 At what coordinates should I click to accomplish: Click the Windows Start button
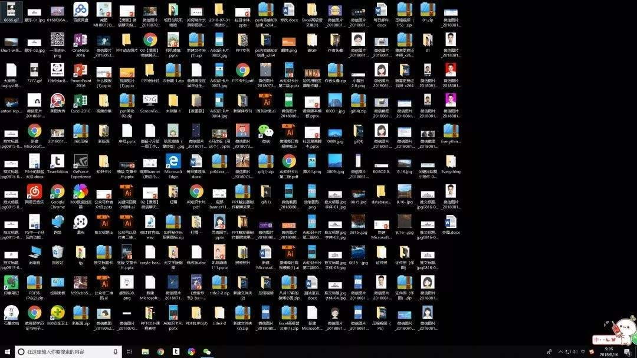[6, 352]
